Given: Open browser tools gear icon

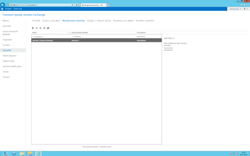Looking at the screenshot, I should click(248, 5).
